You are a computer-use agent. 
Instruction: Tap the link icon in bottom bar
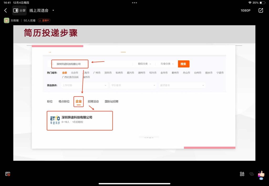click(251, 174)
